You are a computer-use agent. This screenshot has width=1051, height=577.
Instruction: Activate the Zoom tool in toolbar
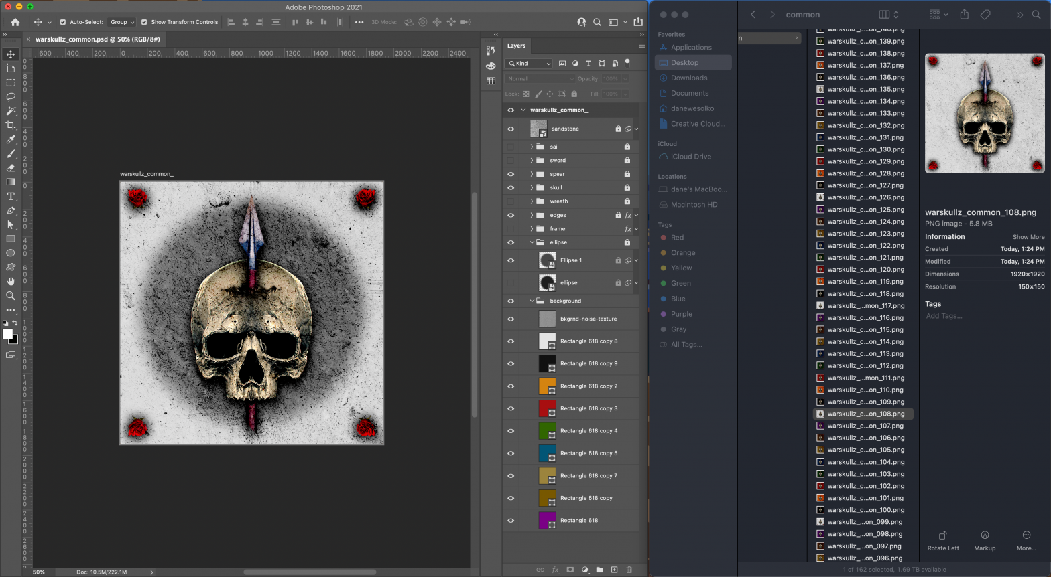point(11,295)
